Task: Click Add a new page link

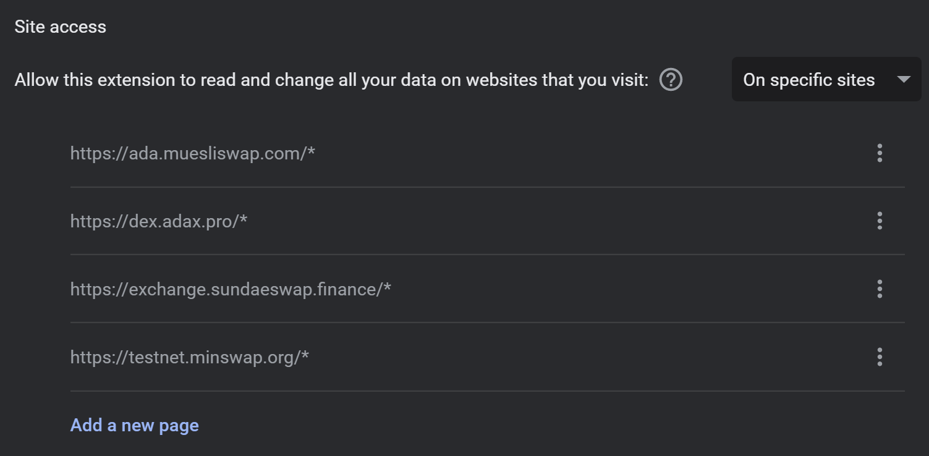Action: pyautogui.click(x=134, y=425)
